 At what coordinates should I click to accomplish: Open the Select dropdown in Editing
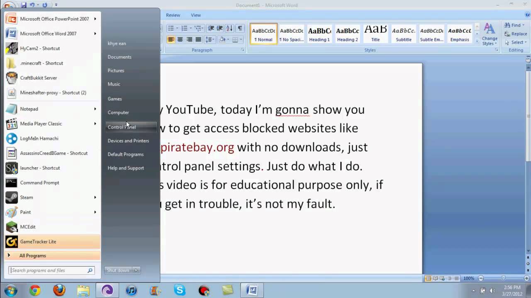pos(516,42)
